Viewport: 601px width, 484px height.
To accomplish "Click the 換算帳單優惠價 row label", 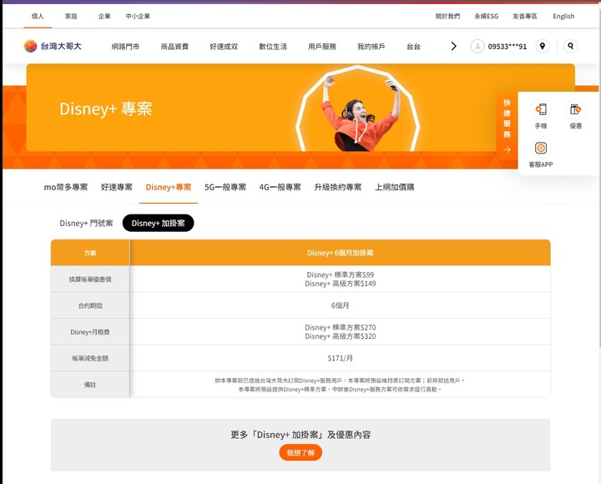I will point(90,279).
